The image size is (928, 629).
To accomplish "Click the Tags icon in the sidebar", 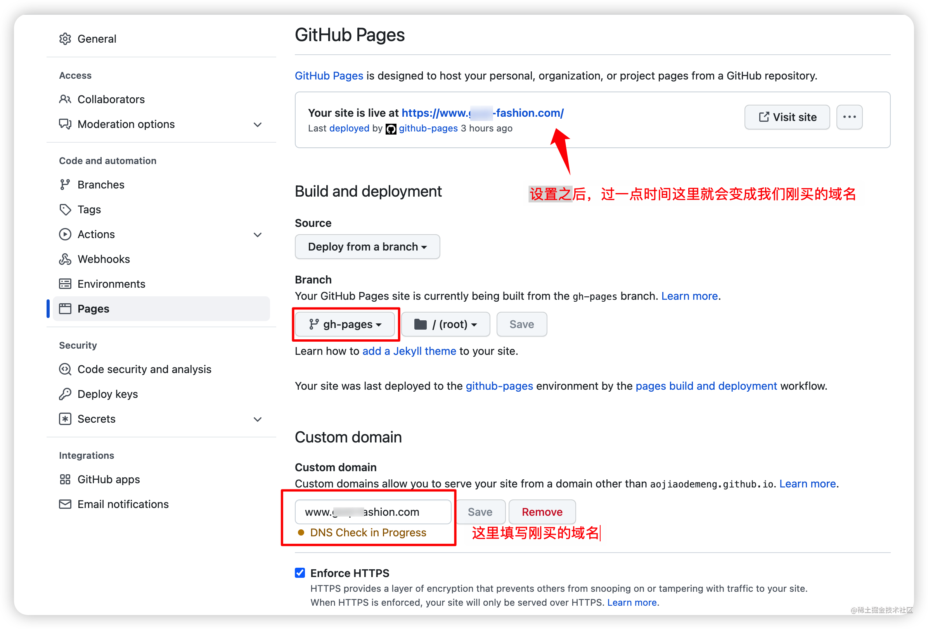I will click(65, 209).
